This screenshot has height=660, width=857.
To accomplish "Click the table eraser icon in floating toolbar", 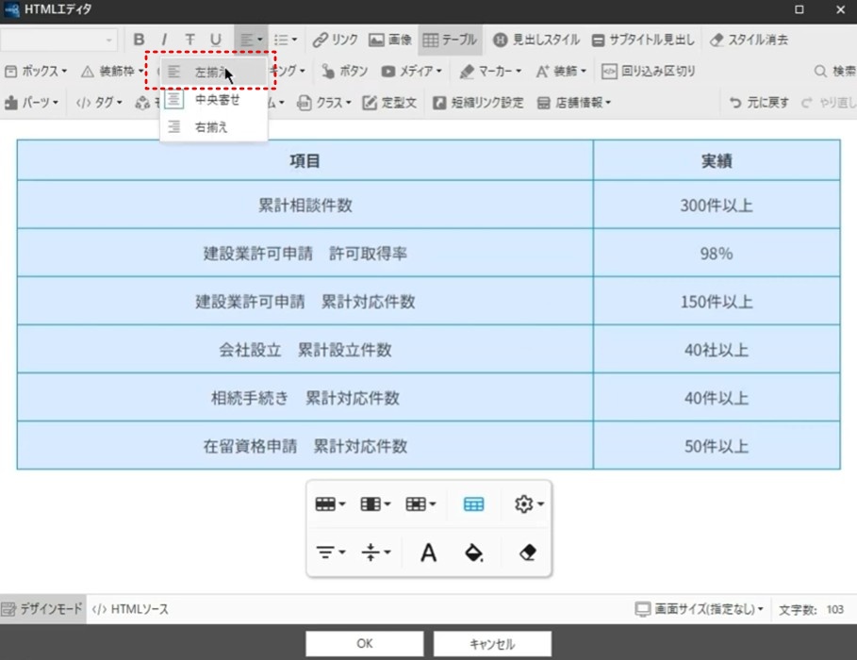I will tap(527, 553).
